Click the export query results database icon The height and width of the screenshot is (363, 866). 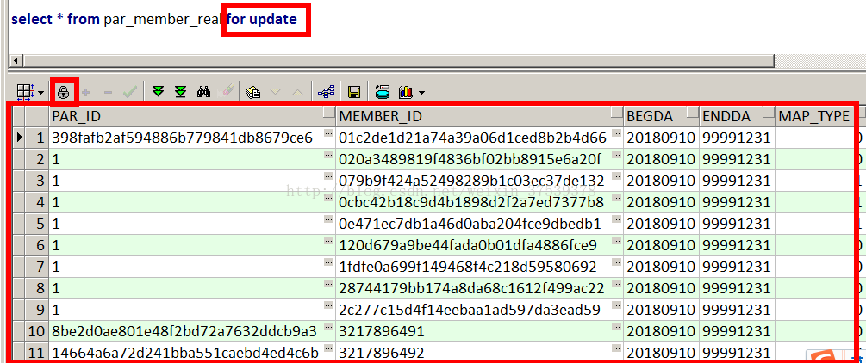coord(383,92)
